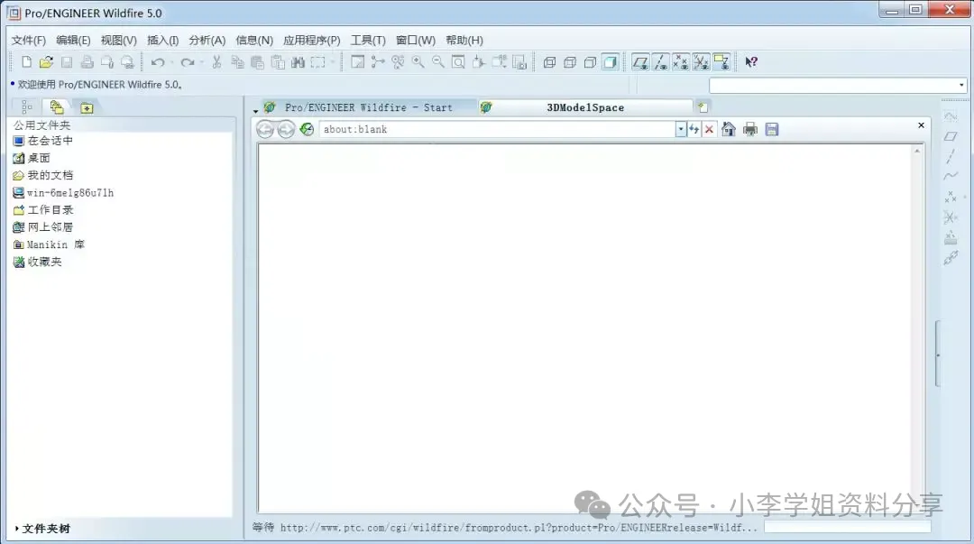Open the 信息(N) menu
The width and height of the screenshot is (974, 544).
(254, 40)
